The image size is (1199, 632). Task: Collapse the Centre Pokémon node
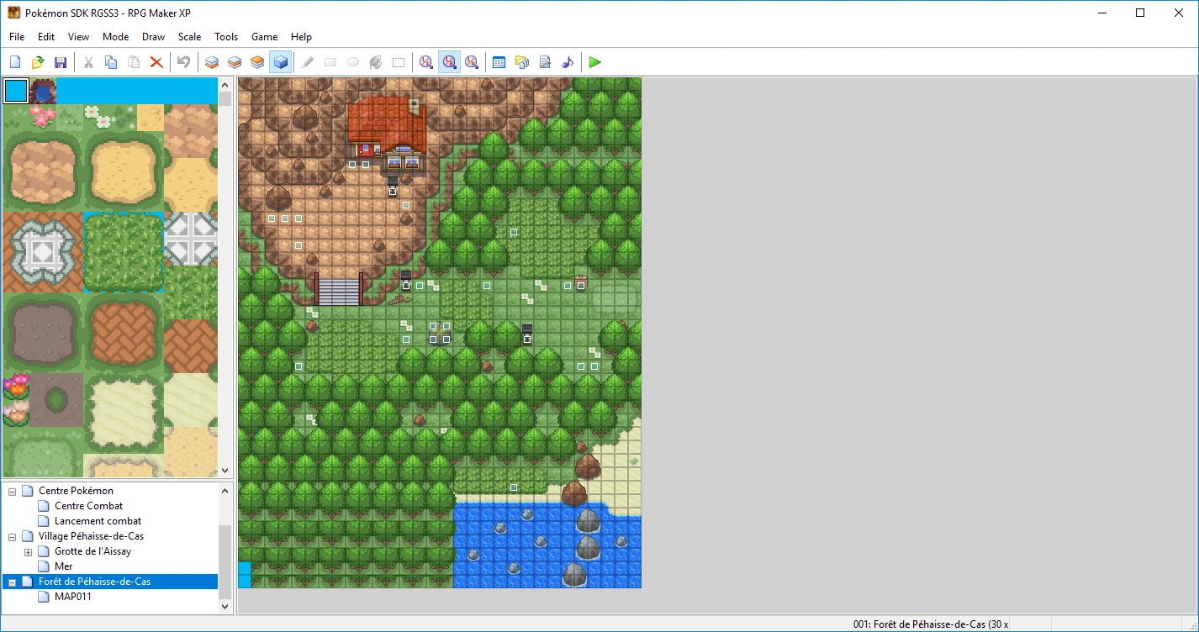point(11,490)
